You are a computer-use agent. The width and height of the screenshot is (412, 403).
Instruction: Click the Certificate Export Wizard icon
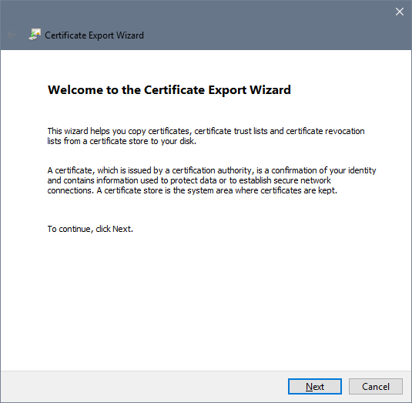click(35, 35)
